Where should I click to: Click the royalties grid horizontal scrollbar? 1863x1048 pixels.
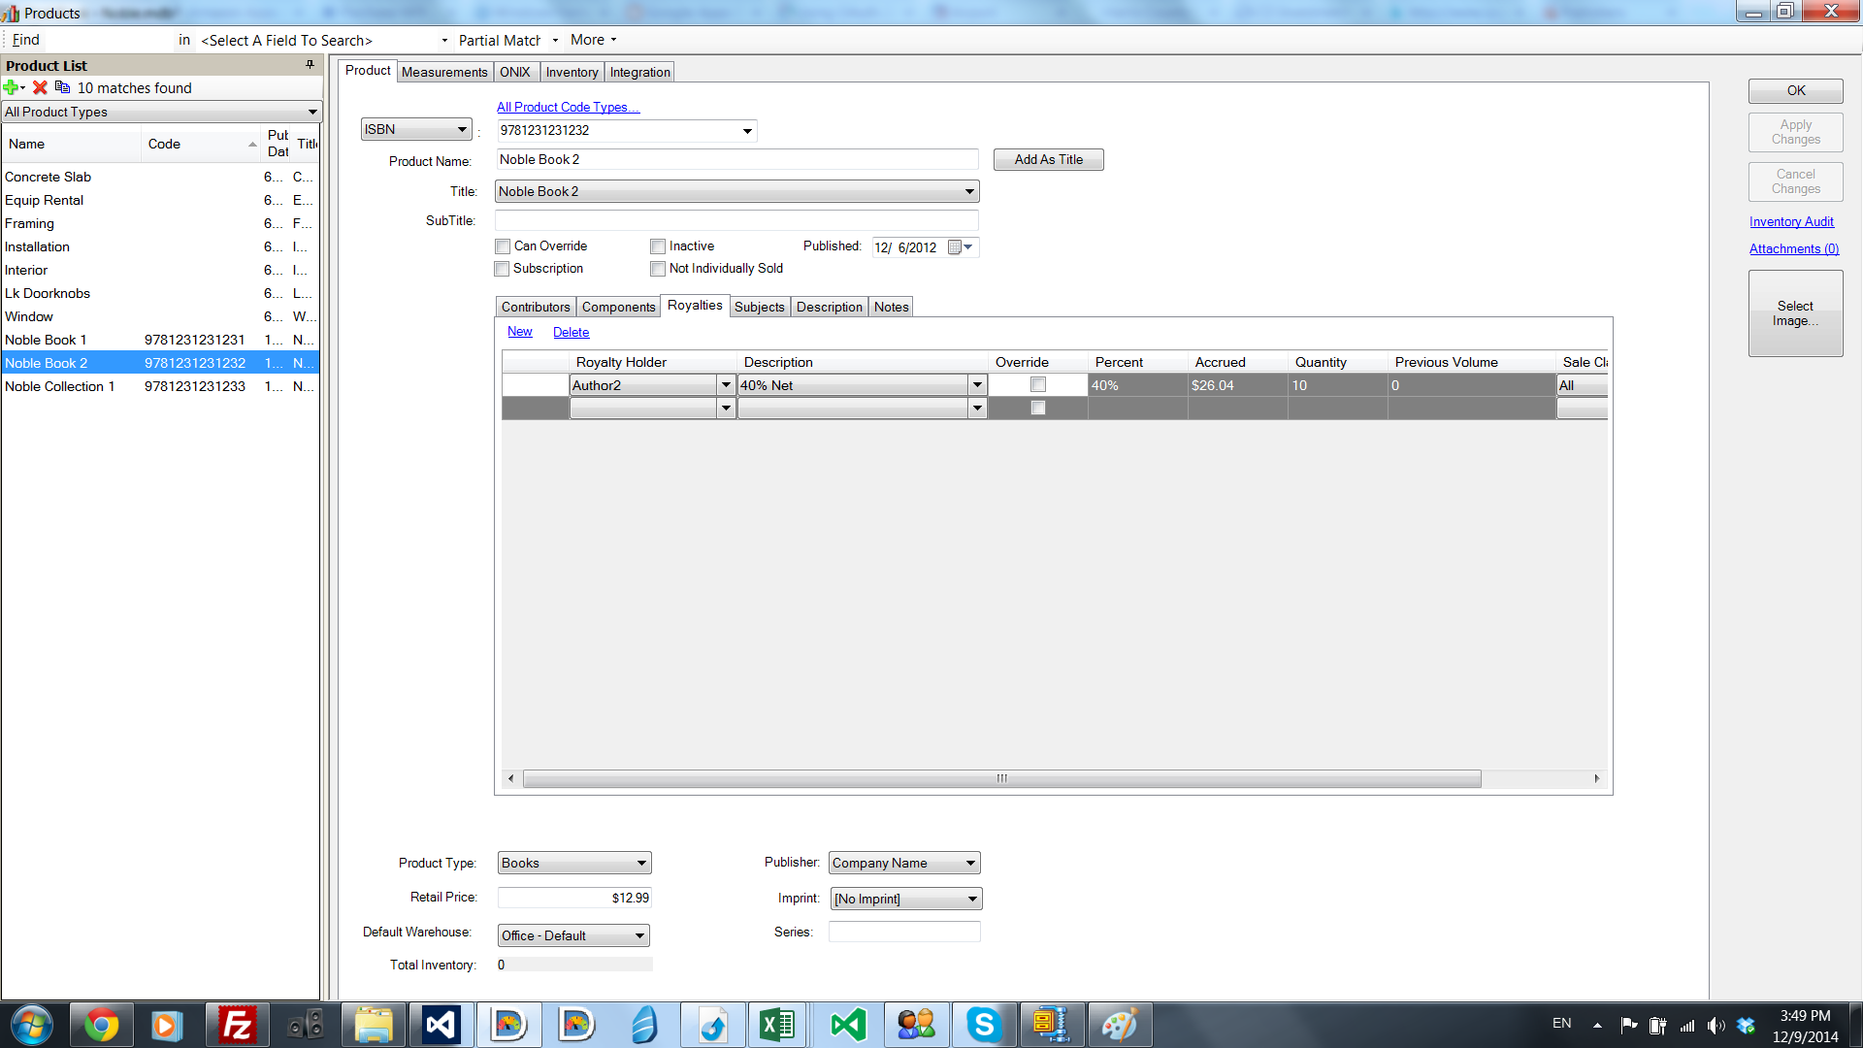[x=1001, y=778]
